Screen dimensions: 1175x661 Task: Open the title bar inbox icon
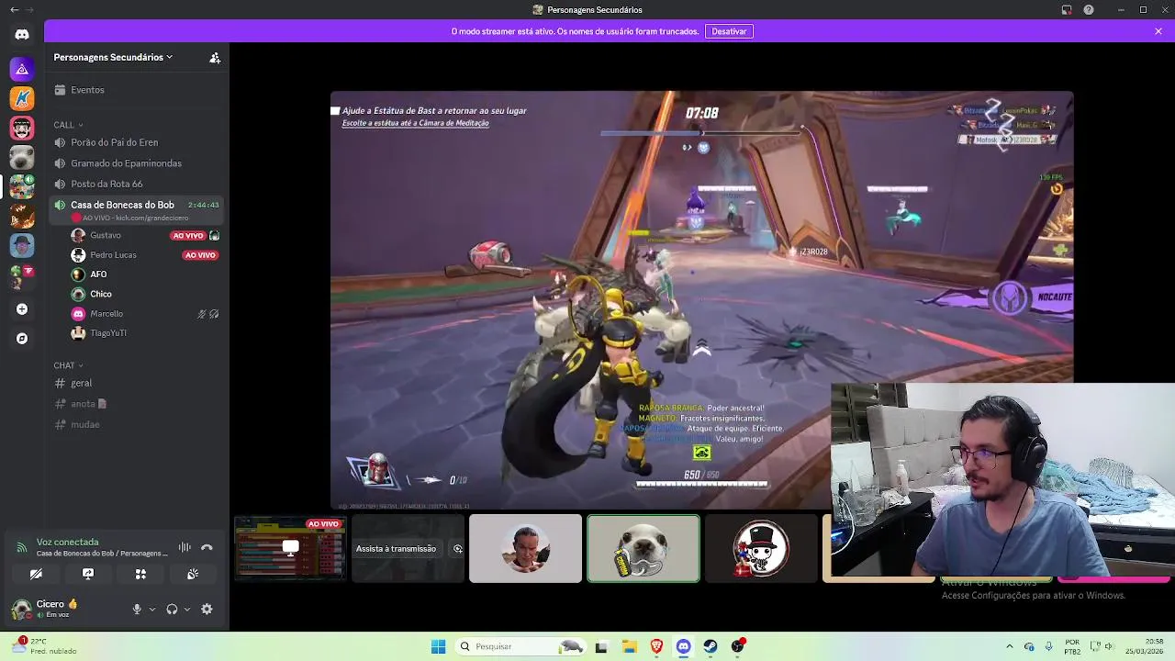coord(1067,9)
